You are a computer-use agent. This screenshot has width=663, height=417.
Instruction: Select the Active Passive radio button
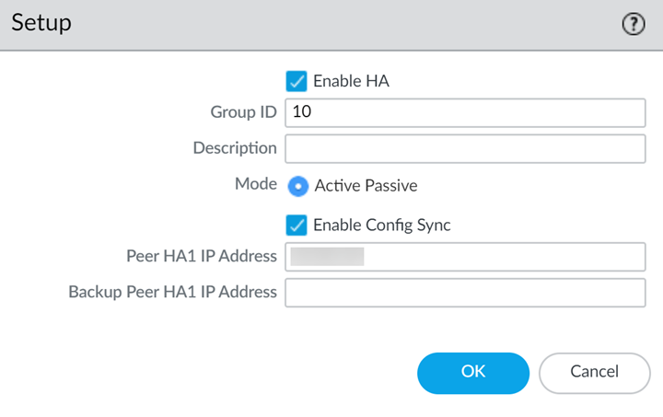[x=297, y=185]
